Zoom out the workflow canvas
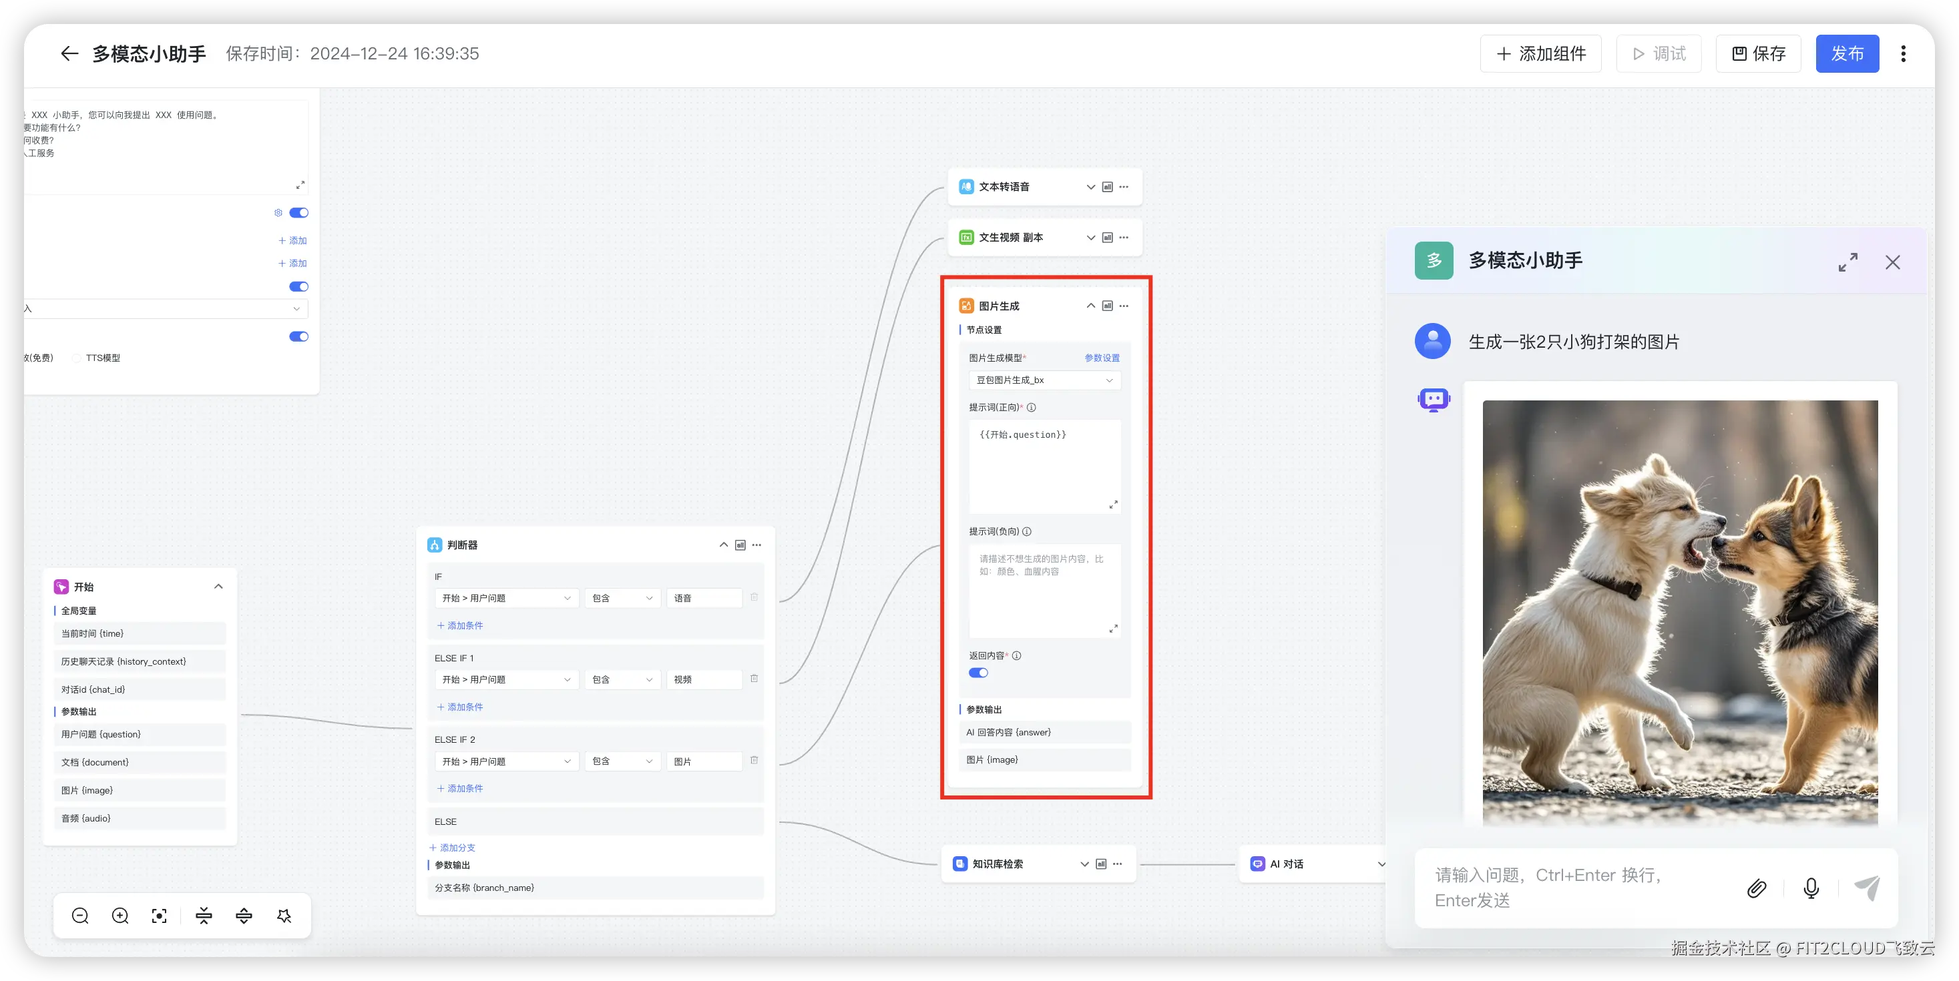The image size is (1959, 981). tap(80, 916)
